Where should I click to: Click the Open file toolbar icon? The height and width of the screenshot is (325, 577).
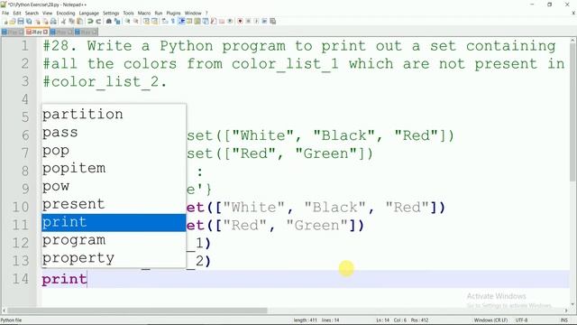13,22
